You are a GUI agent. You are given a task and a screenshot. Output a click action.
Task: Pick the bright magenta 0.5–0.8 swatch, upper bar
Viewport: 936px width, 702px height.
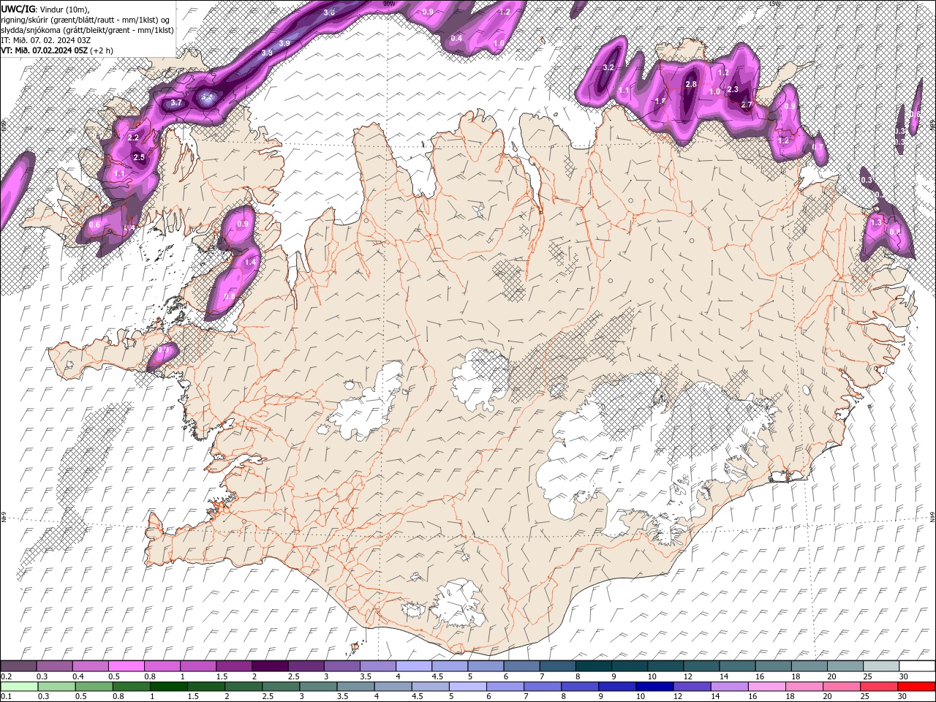[x=127, y=666]
